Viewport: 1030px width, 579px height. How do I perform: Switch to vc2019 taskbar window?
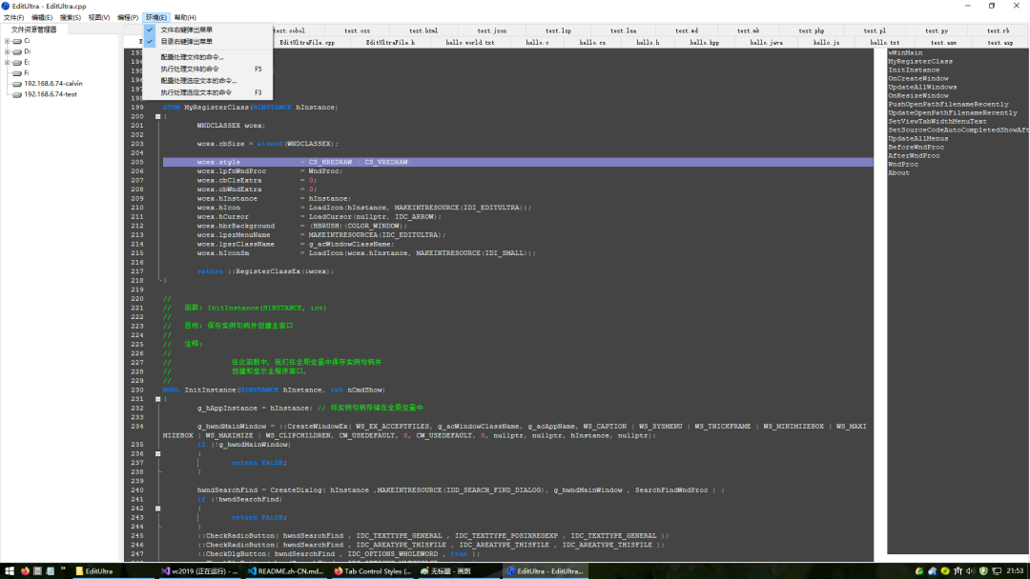click(x=199, y=571)
